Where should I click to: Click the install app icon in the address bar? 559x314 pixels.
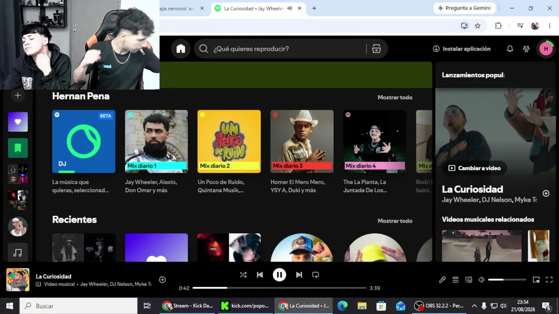click(x=464, y=26)
